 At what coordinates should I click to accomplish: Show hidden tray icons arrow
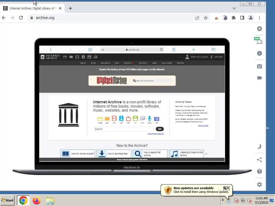[x=223, y=200]
